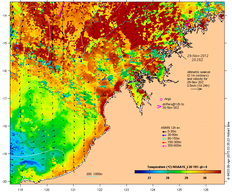Click the magenta drifters arrowhead legend symbol

[159, 107]
